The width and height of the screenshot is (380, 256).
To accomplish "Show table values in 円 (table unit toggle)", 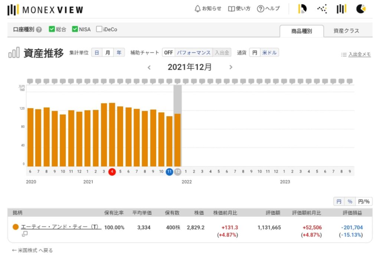I will pos(339,202).
